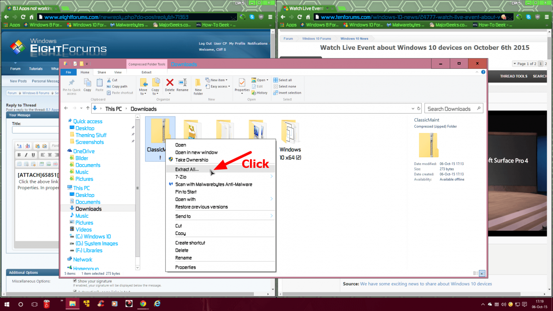
Task: Click THREAD TOOLS in right Chrome window
Action: point(514,76)
